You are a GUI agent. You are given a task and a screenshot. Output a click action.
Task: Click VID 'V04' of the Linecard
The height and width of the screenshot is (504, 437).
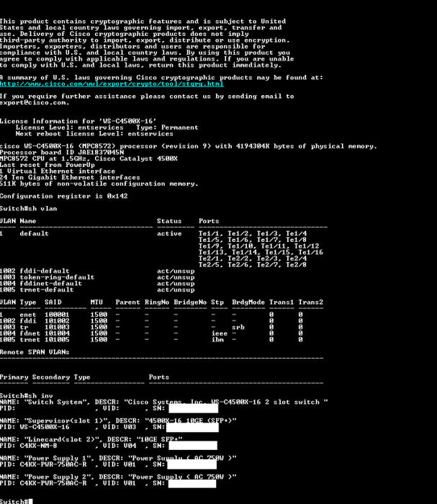click(130, 446)
